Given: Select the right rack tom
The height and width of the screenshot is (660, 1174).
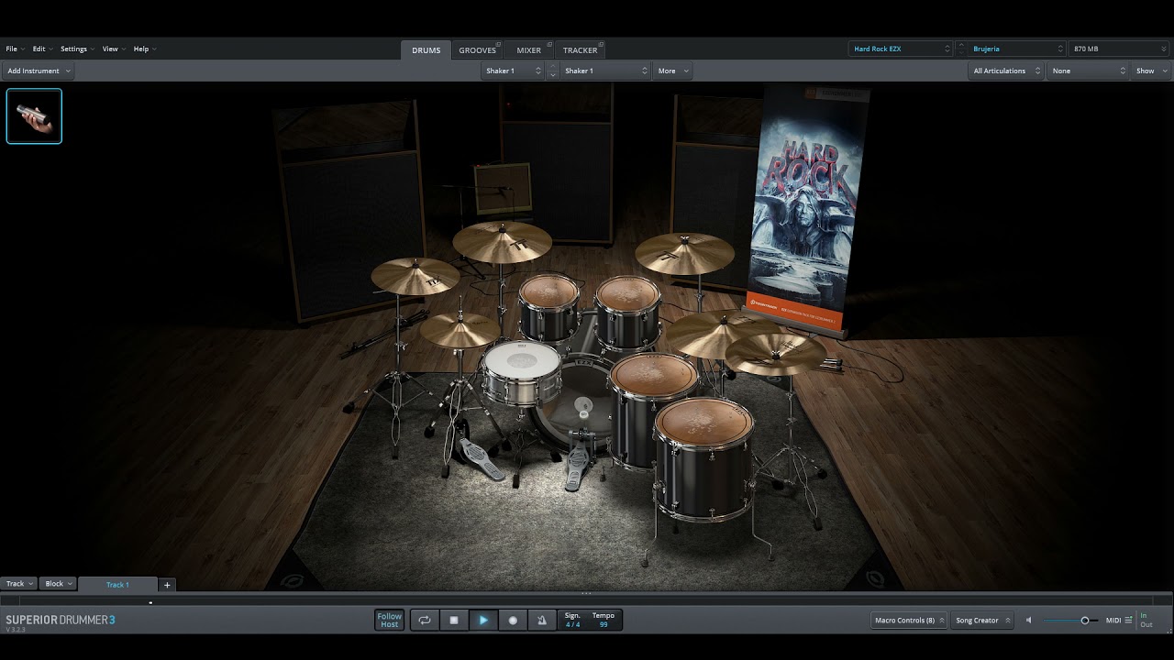Looking at the screenshot, I should [x=628, y=312].
